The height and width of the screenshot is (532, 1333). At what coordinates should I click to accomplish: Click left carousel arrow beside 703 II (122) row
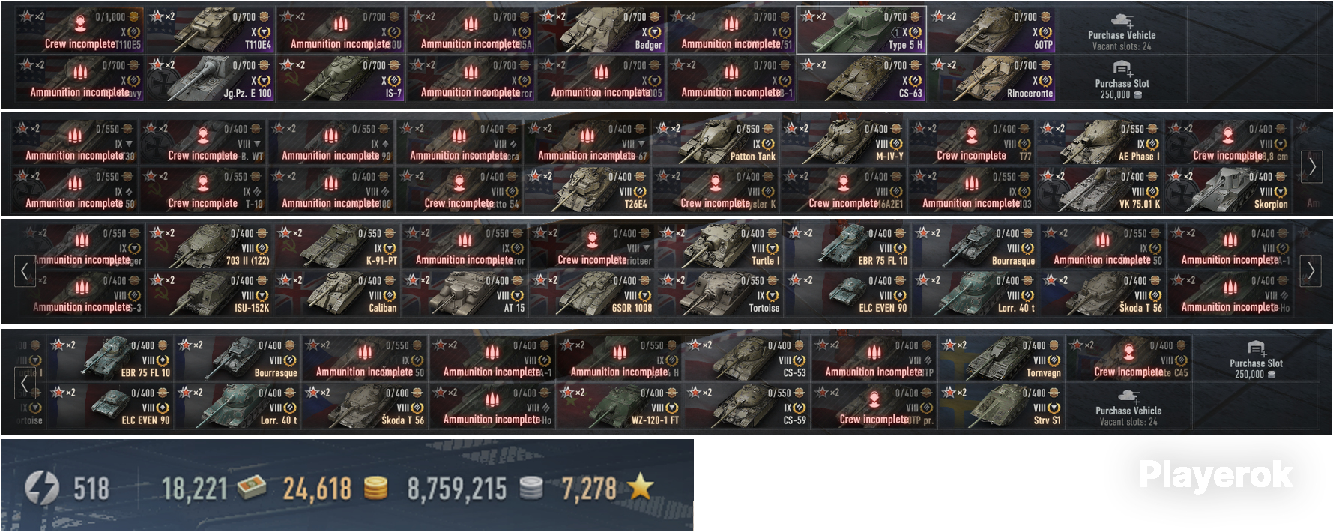coord(24,270)
